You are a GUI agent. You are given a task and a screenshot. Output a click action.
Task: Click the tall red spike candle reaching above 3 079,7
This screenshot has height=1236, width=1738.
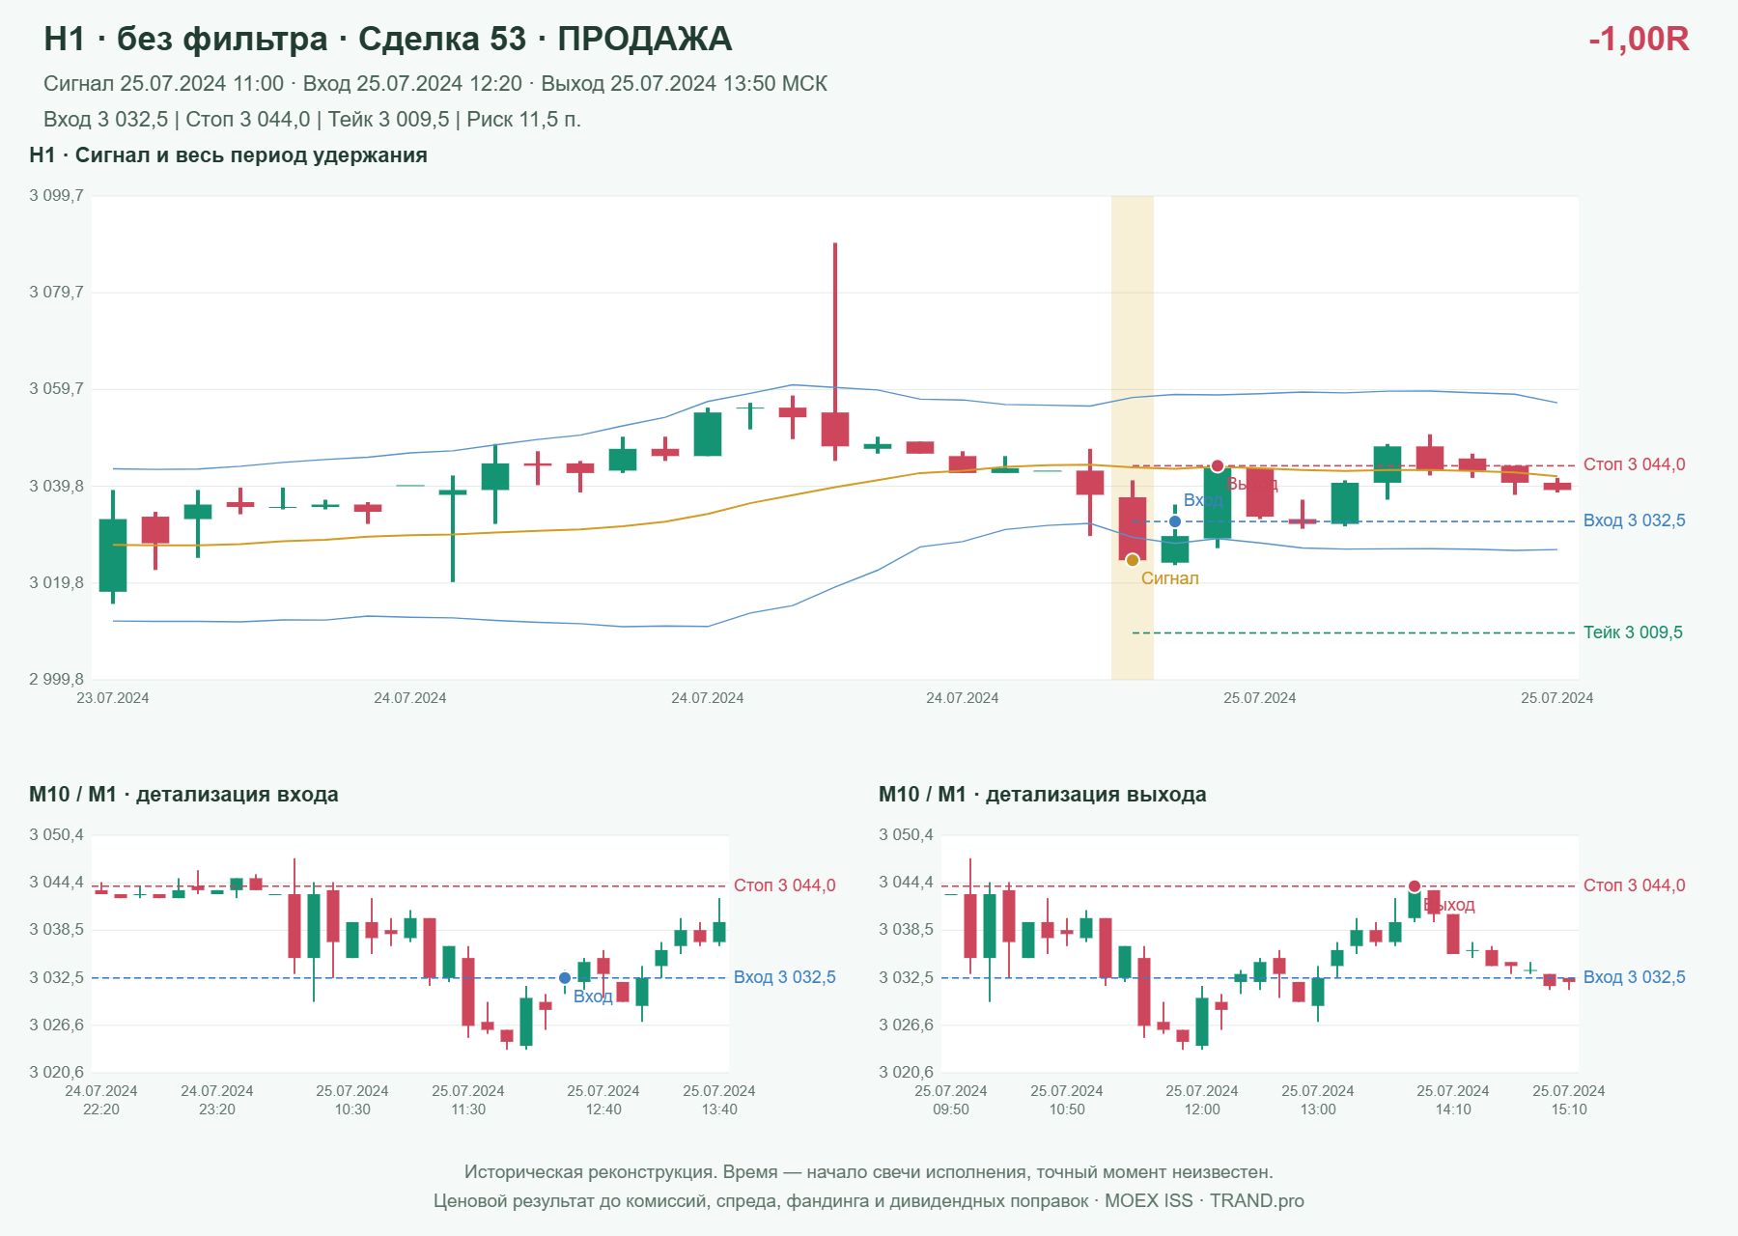tap(835, 351)
